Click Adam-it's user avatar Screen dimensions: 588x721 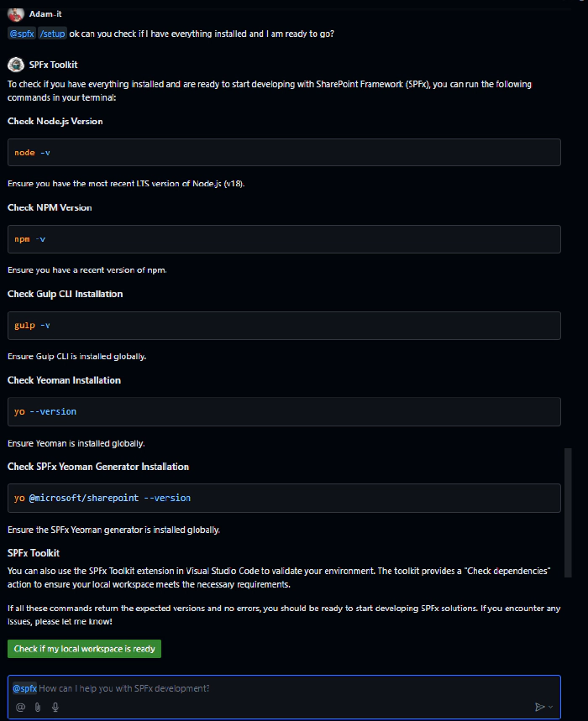tap(15, 13)
